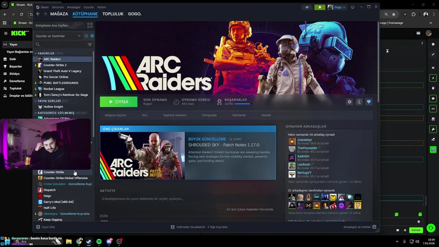This screenshot has width=439, height=247.
Task: Open friend zzazadayi's profile
Action: (x=304, y=140)
